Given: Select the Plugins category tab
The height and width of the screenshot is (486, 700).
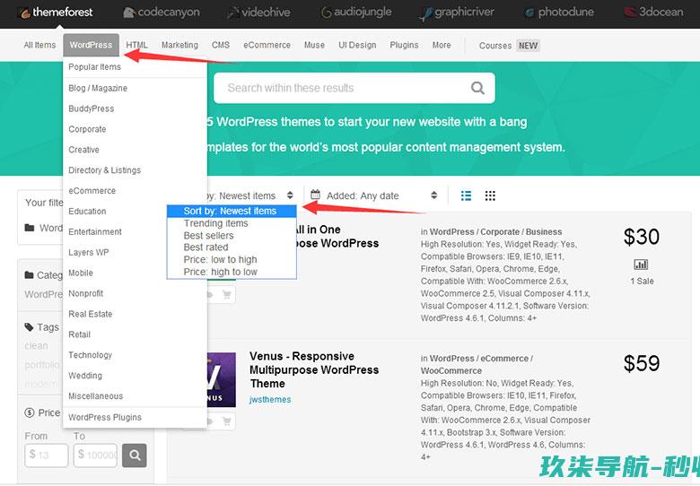Looking at the screenshot, I should [x=404, y=45].
